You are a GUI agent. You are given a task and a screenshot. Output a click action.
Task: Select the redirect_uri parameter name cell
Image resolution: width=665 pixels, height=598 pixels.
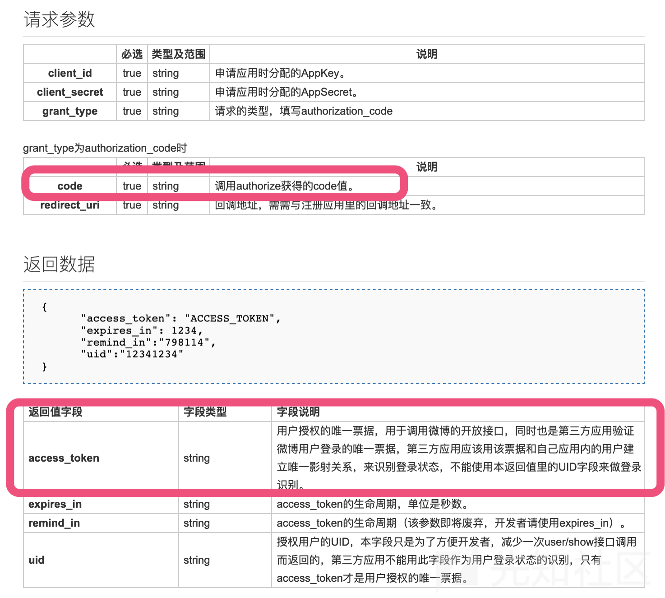pyautogui.click(x=70, y=205)
